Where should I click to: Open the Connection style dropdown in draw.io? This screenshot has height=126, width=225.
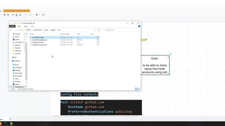click(x=26, y=15)
